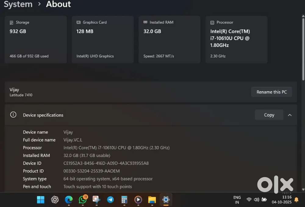The height and width of the screenshot is (207, 305).
Task: Open WhatsApp from the taskbar
Action: 82,200
